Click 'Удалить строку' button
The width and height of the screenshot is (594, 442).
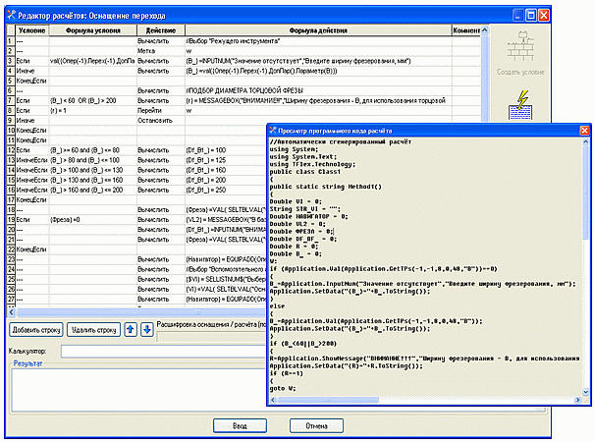(x=93, y=330)
